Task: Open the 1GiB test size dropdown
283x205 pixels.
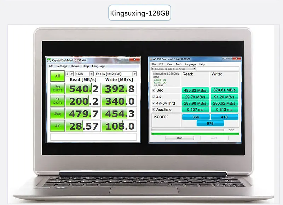Action: 85,74
